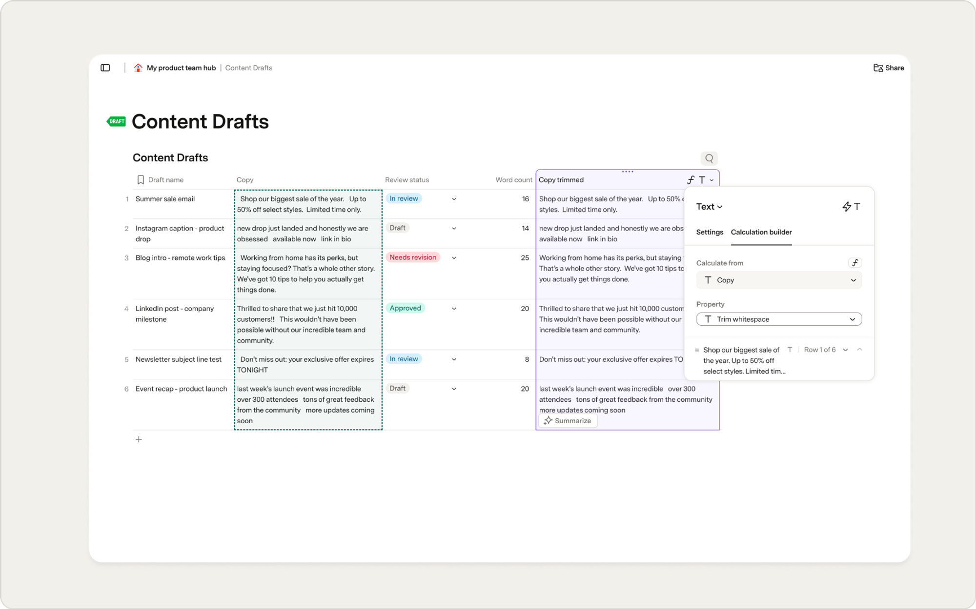Click the formula icon in Copy trimmed header

pos(691,180)
